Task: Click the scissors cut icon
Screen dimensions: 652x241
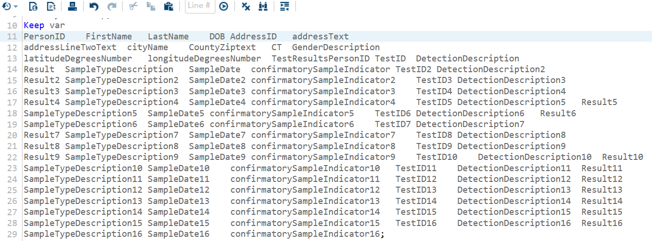Action: (133, 6)
